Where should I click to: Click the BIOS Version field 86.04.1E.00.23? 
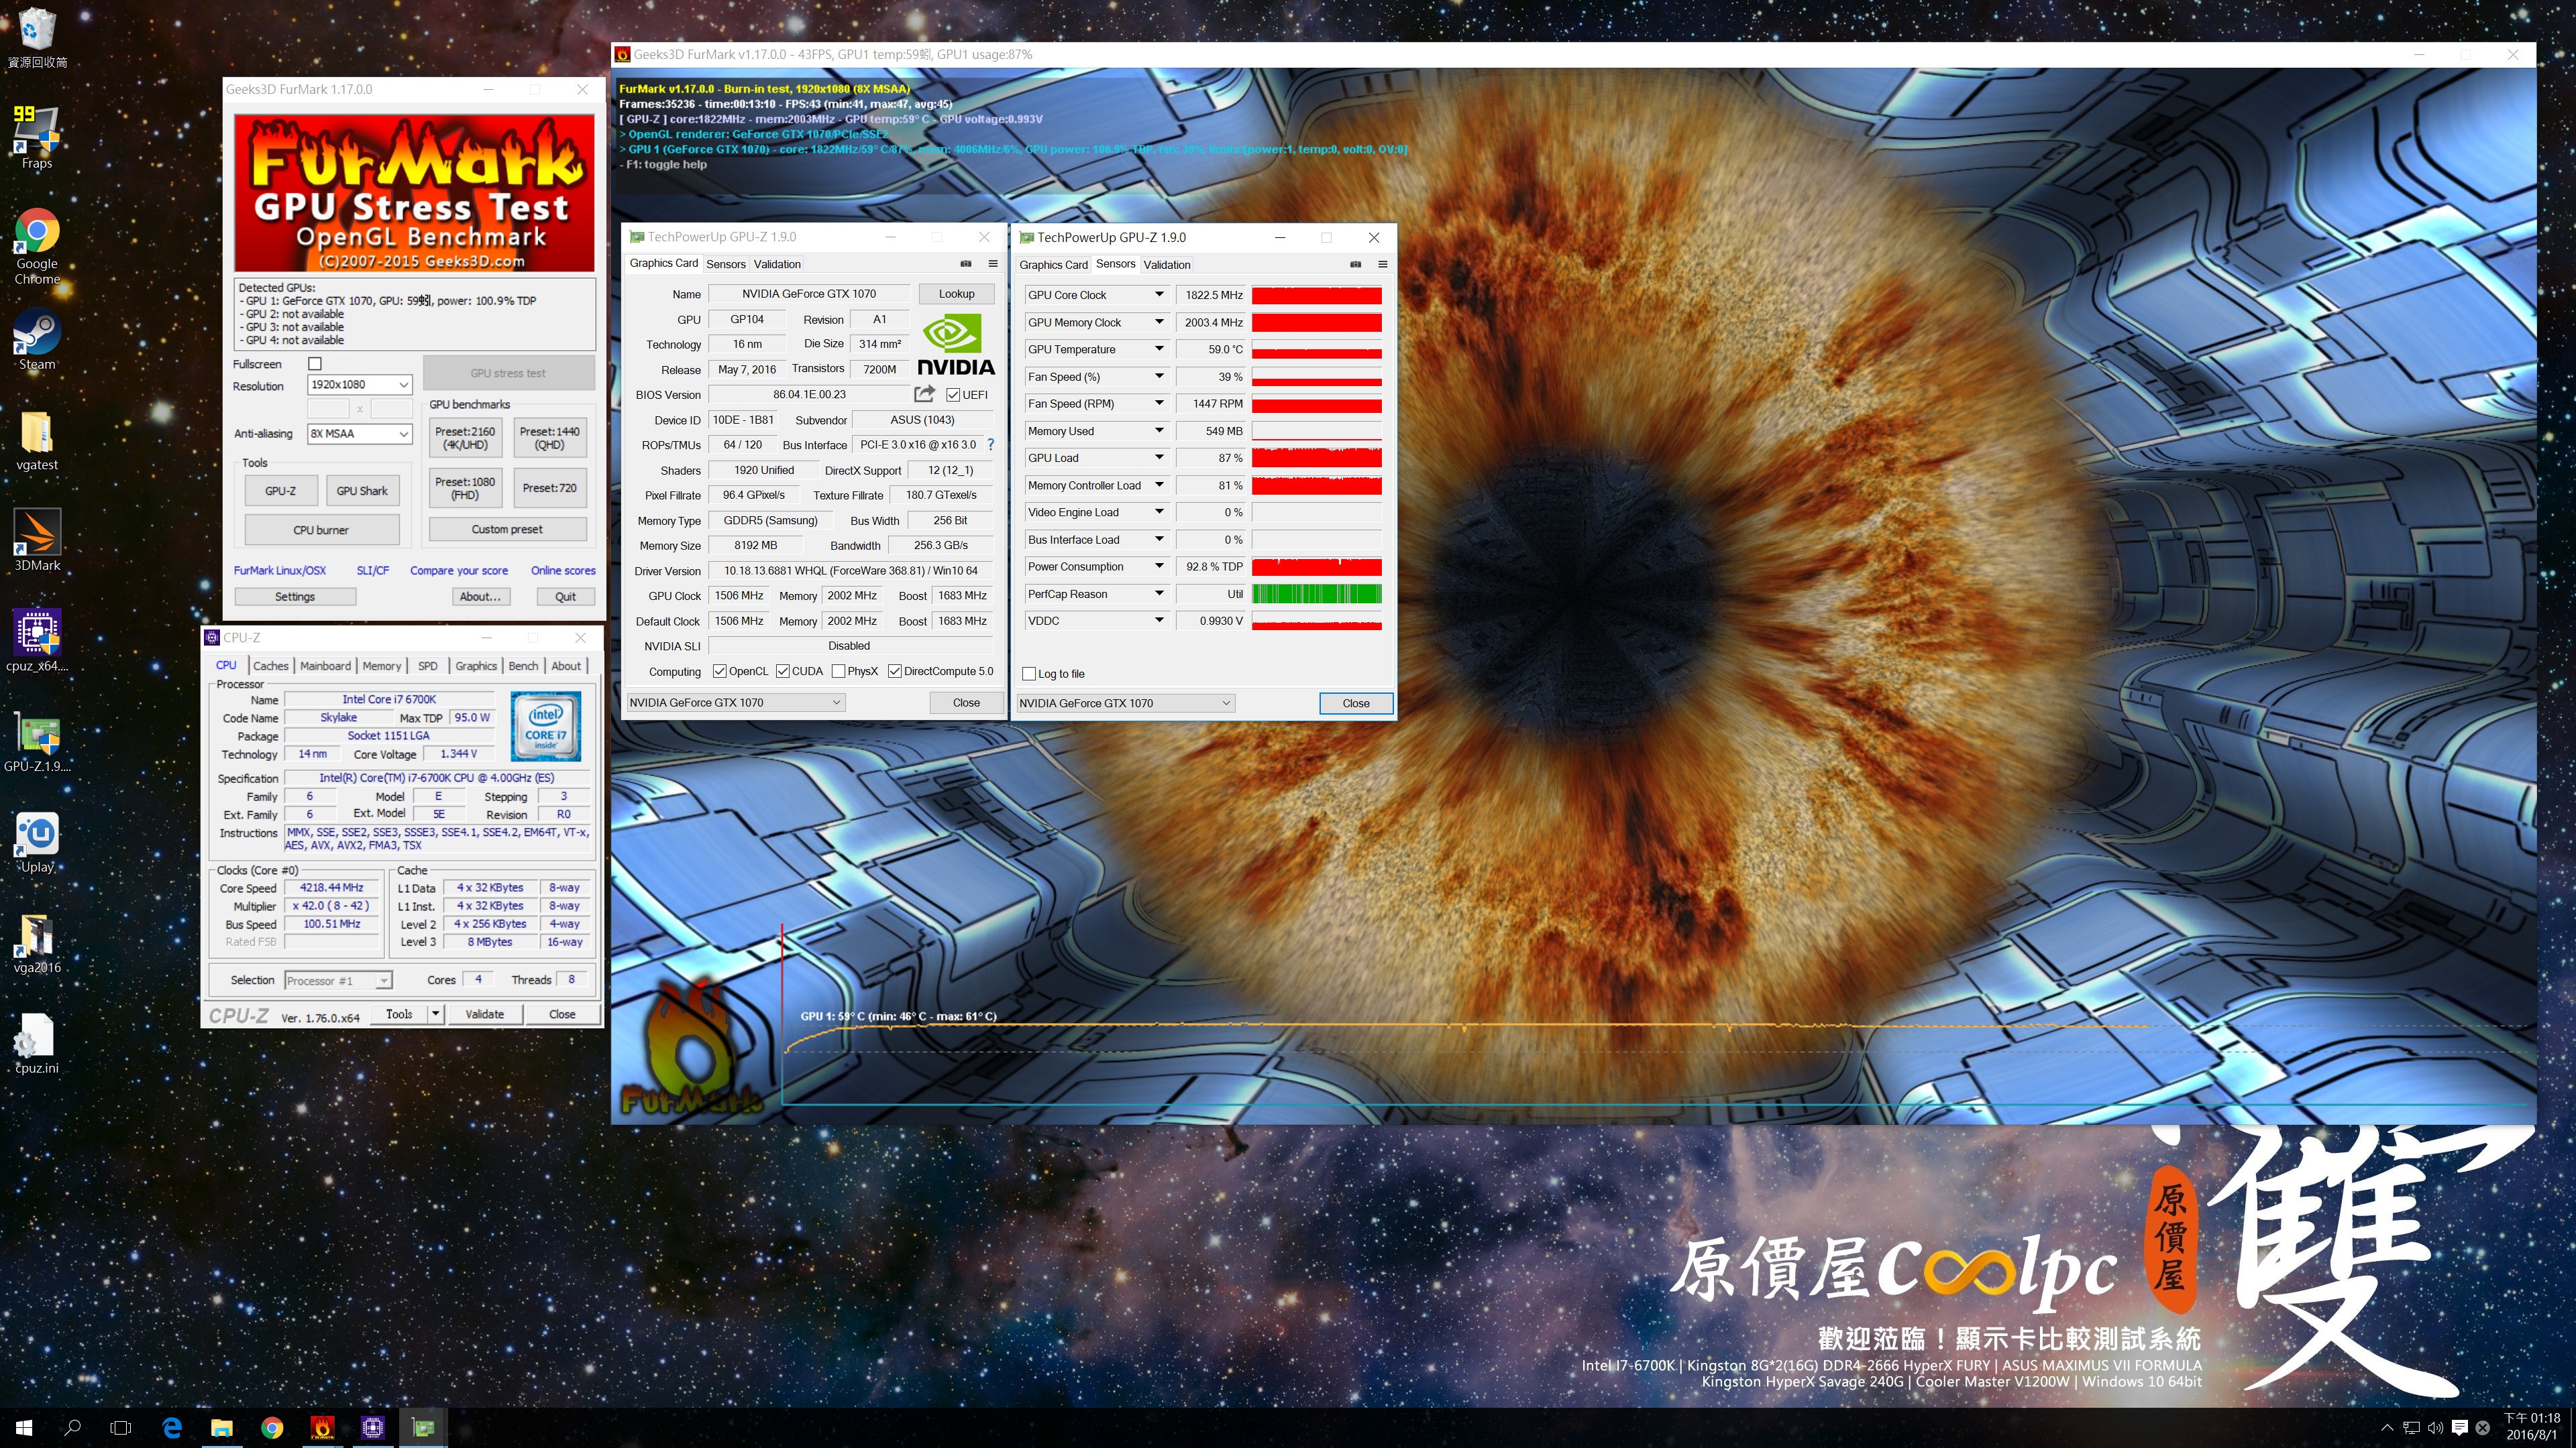(x=809, y=395)
